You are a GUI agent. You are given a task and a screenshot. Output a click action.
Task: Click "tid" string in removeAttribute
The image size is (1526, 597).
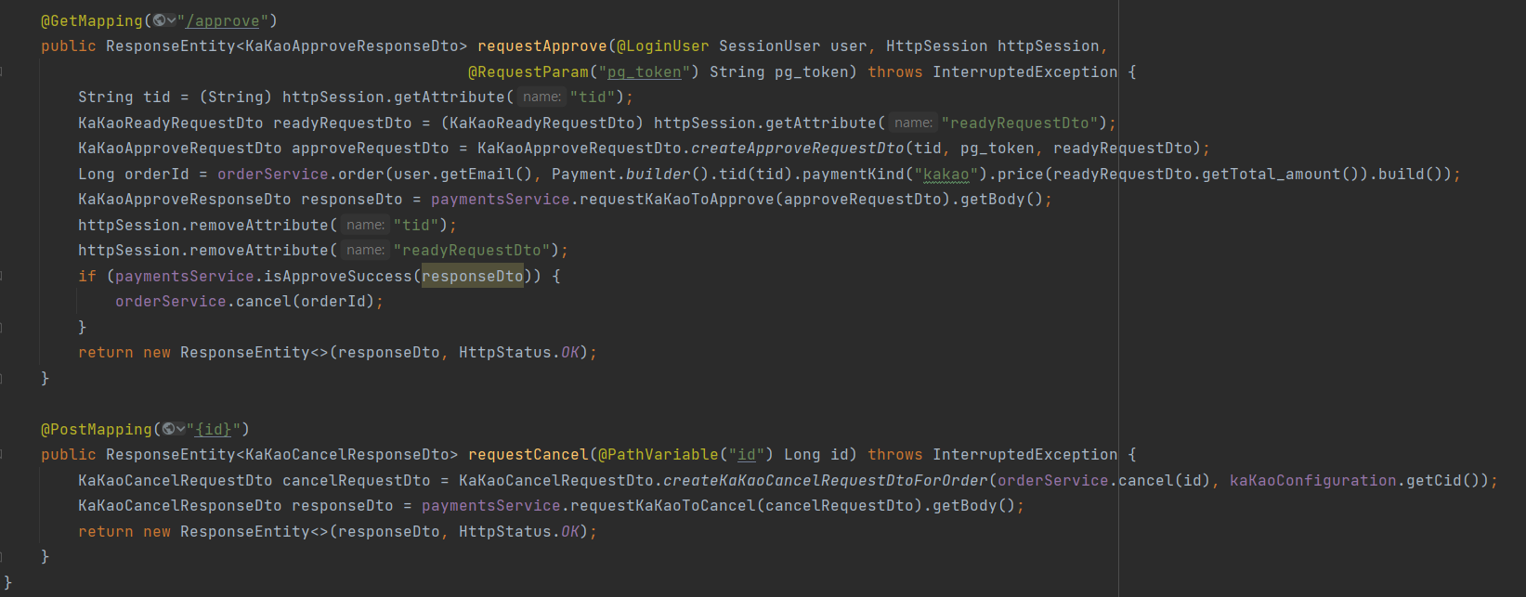pos(417,225)
